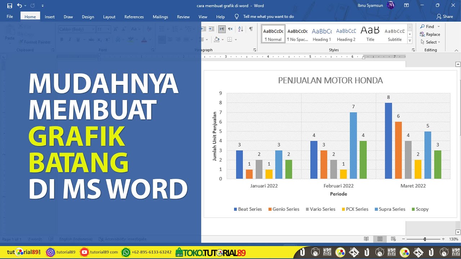
Task: Switch to Read Mode view
Action: click(x=366, y=239)
